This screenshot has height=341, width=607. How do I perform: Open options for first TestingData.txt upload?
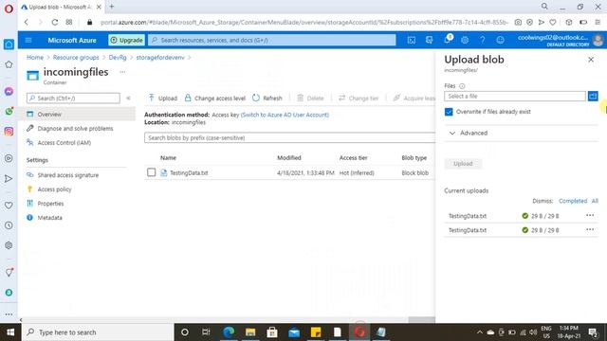coord(590,215)
